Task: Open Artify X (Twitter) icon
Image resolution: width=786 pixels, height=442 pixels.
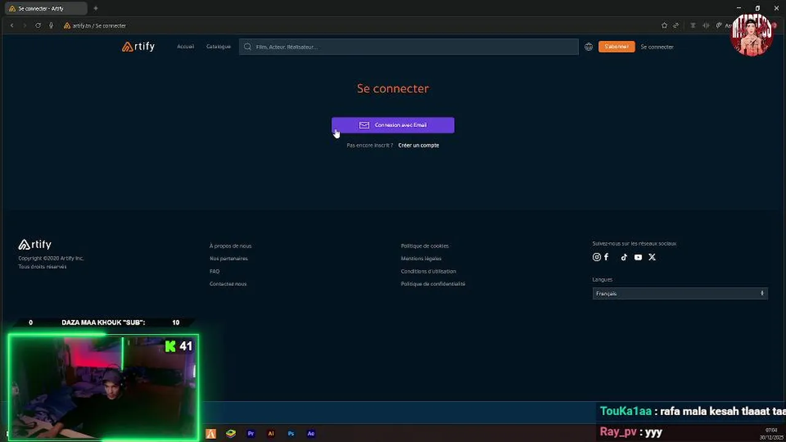Action: pos(652,257)
